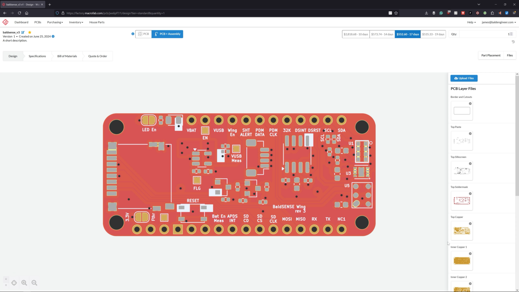Open the Top Silkscreen layer settings gear
Image resolution: width=519 pixels, height=292 pixels.
pyautogui.click(x=470, y=163)
